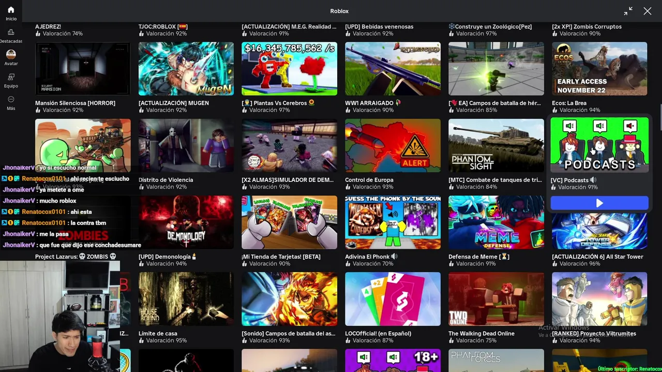Image resolution: width=662 pixels, height=372 pixels.
Task: Open Phantom Sight tank thumbnail
Action: point(496,146)
